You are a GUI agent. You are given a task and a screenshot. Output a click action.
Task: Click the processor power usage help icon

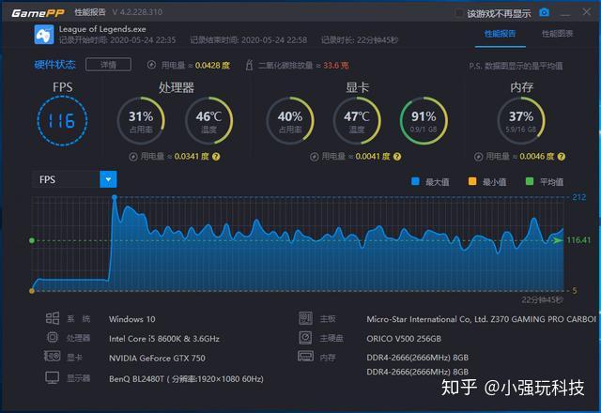[216, 157]
